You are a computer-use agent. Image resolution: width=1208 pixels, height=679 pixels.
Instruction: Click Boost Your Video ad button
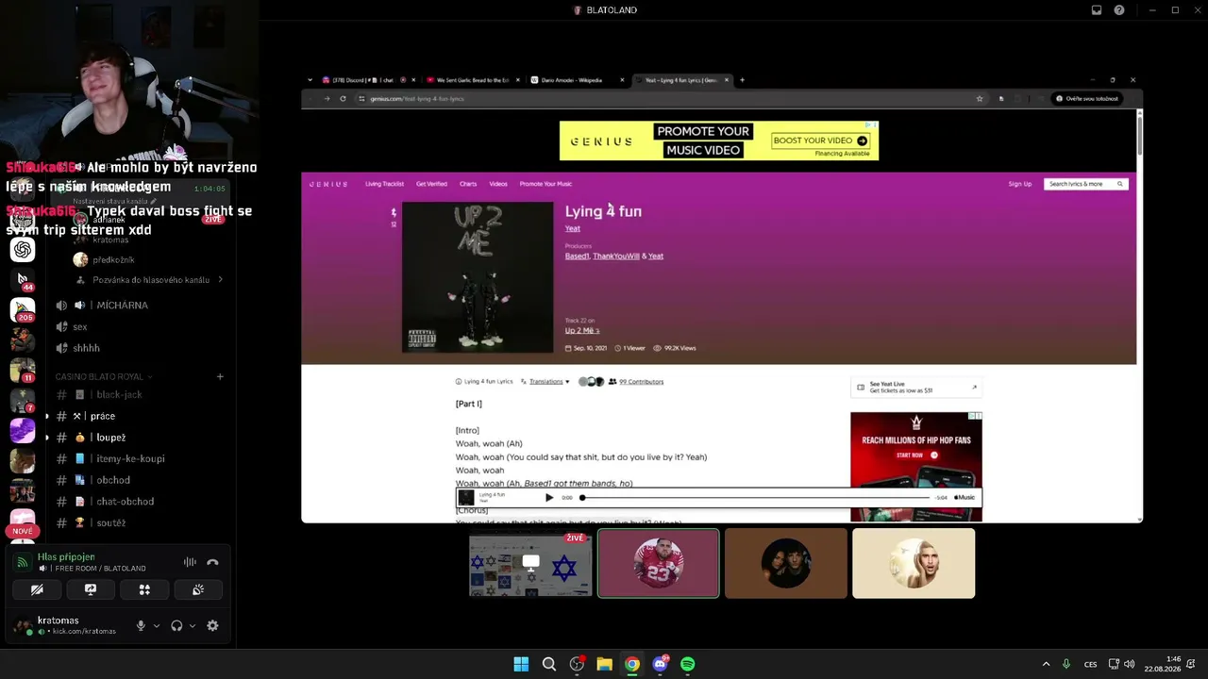[820, 141]
